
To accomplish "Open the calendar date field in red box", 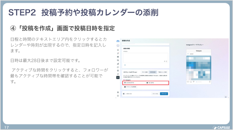I will pos(134,83).
